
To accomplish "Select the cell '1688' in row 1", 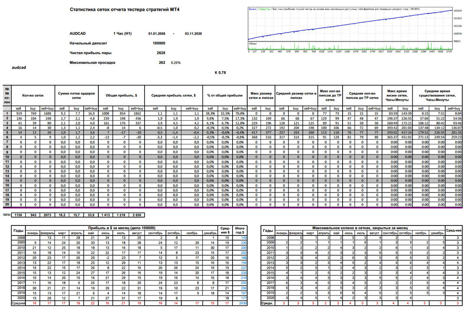I will point(48,114).
